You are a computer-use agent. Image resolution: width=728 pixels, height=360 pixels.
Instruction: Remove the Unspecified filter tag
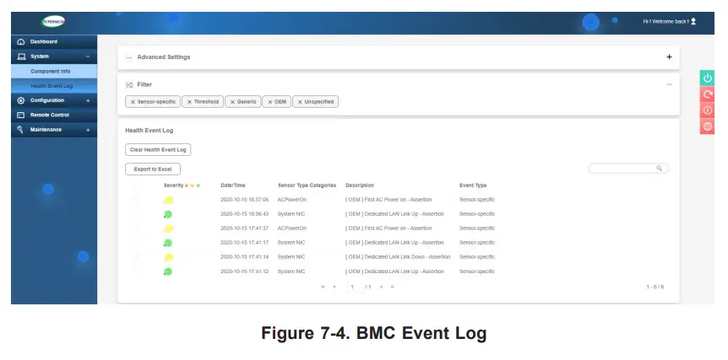pyautogui.click(x=300, y=102)
